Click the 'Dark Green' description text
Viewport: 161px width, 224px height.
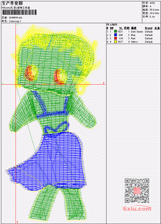click(x=137, y=31)
